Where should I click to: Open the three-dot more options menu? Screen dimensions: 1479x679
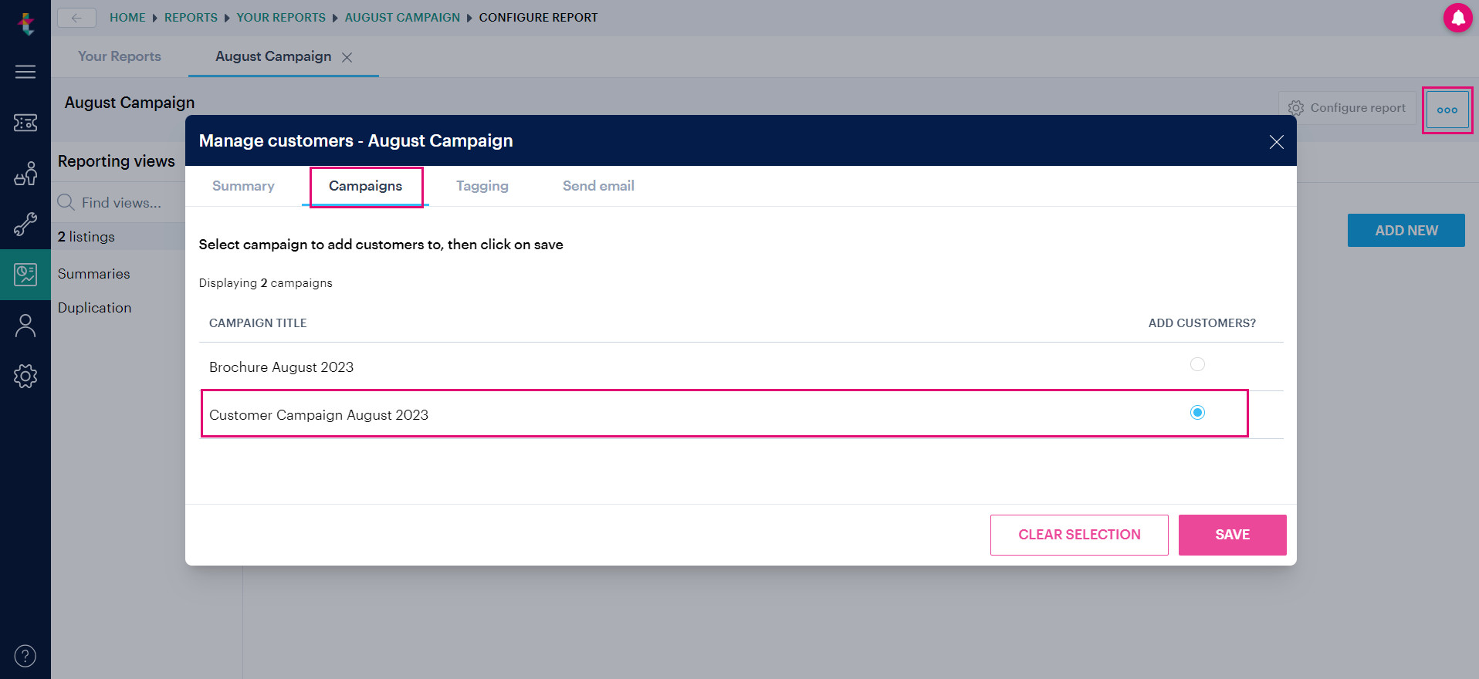(x=1447, y=110)
